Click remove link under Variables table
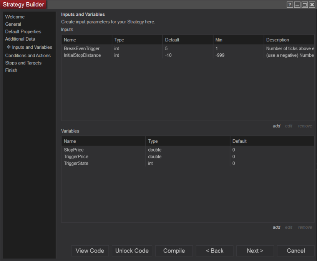Viewport: 317px width, 261px height. tap(305, 227)
